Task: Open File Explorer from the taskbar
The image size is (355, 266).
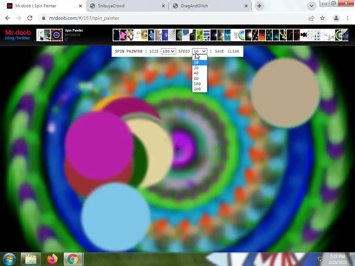Action: coord(31,259)
